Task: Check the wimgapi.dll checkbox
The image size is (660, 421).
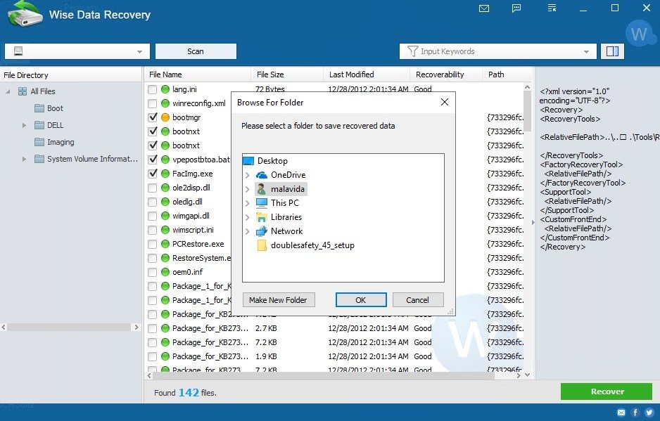Action: [x=153, y=216]
